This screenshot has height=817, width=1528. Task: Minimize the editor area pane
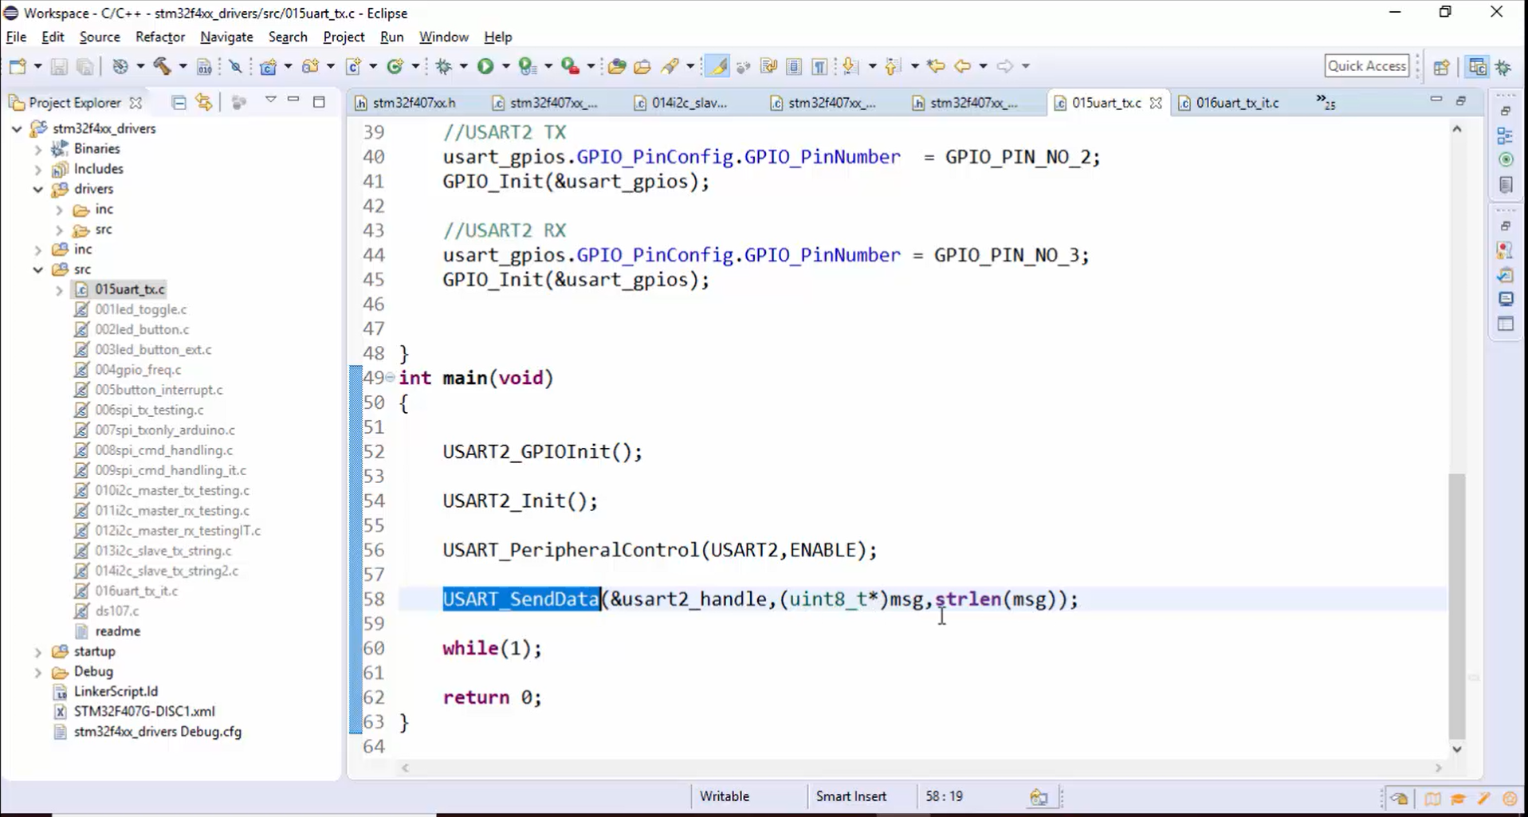1436,100
